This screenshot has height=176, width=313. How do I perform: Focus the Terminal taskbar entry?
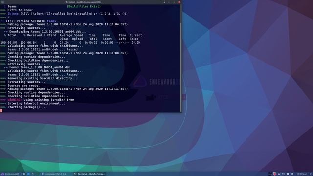coord(89,174)
